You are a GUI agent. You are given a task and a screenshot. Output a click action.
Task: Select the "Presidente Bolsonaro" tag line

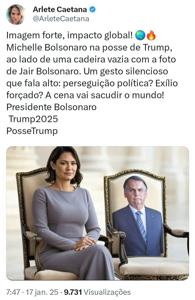[51, 107]
